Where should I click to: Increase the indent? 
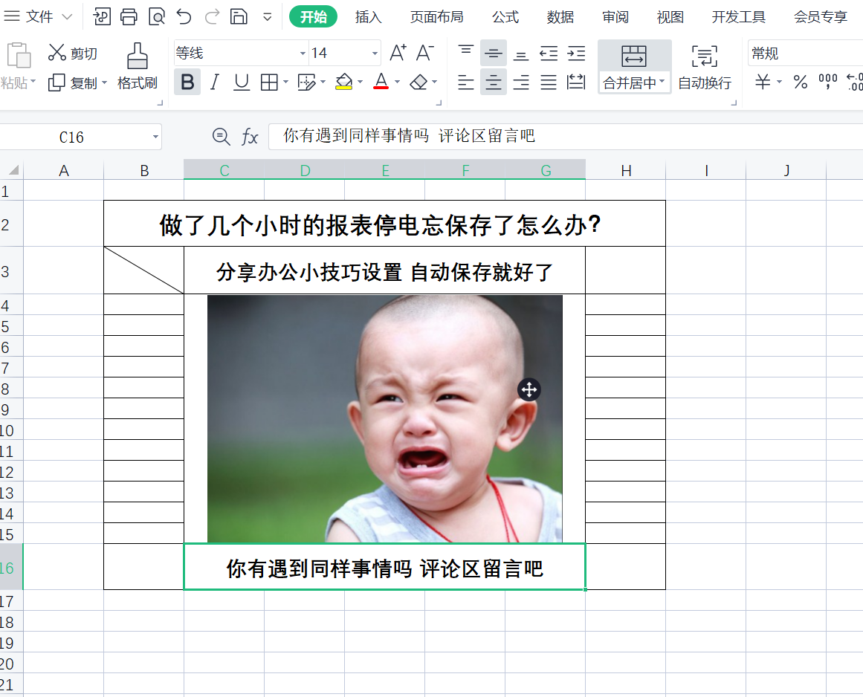[x=575, y=53]
